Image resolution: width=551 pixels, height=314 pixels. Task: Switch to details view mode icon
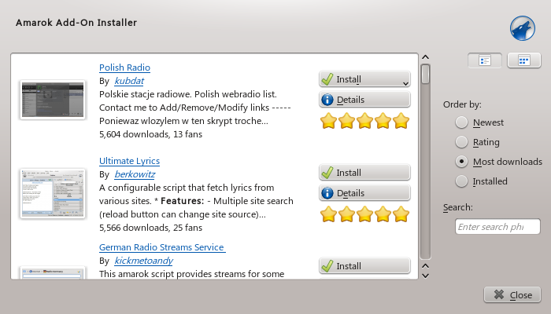485,60
